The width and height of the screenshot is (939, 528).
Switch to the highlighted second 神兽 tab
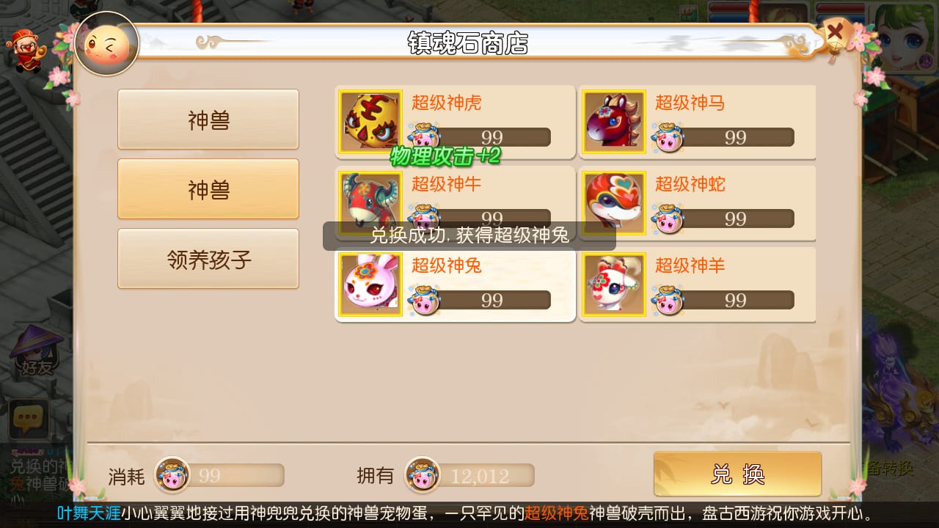coord(208,189)
